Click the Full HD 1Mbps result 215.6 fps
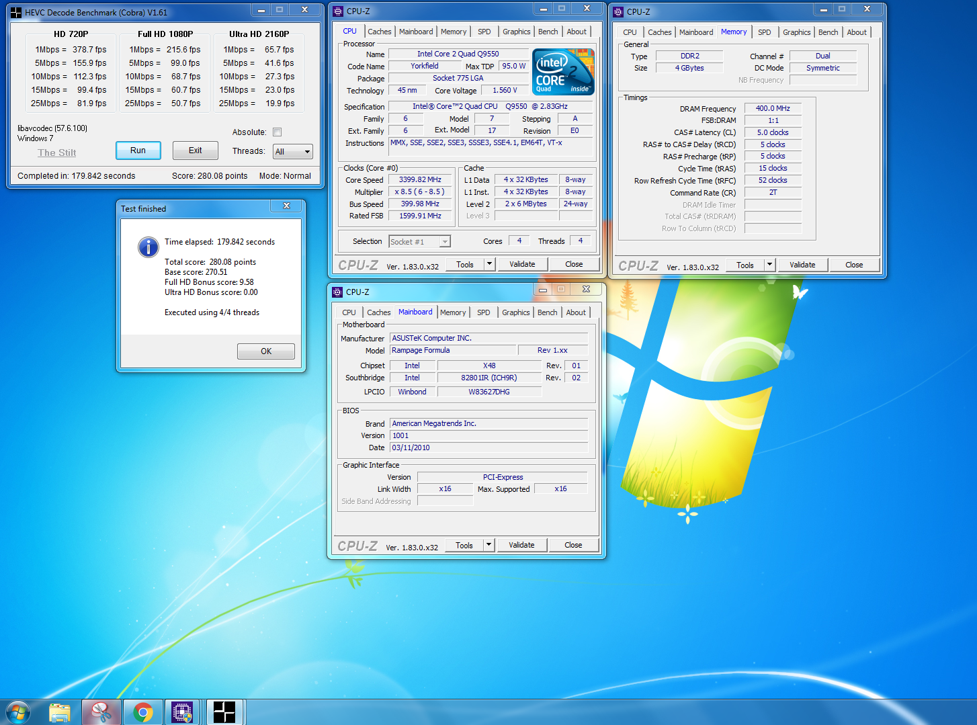Image resolution: width=977 pixels, height=725 pixels. (x=183, y=50)
